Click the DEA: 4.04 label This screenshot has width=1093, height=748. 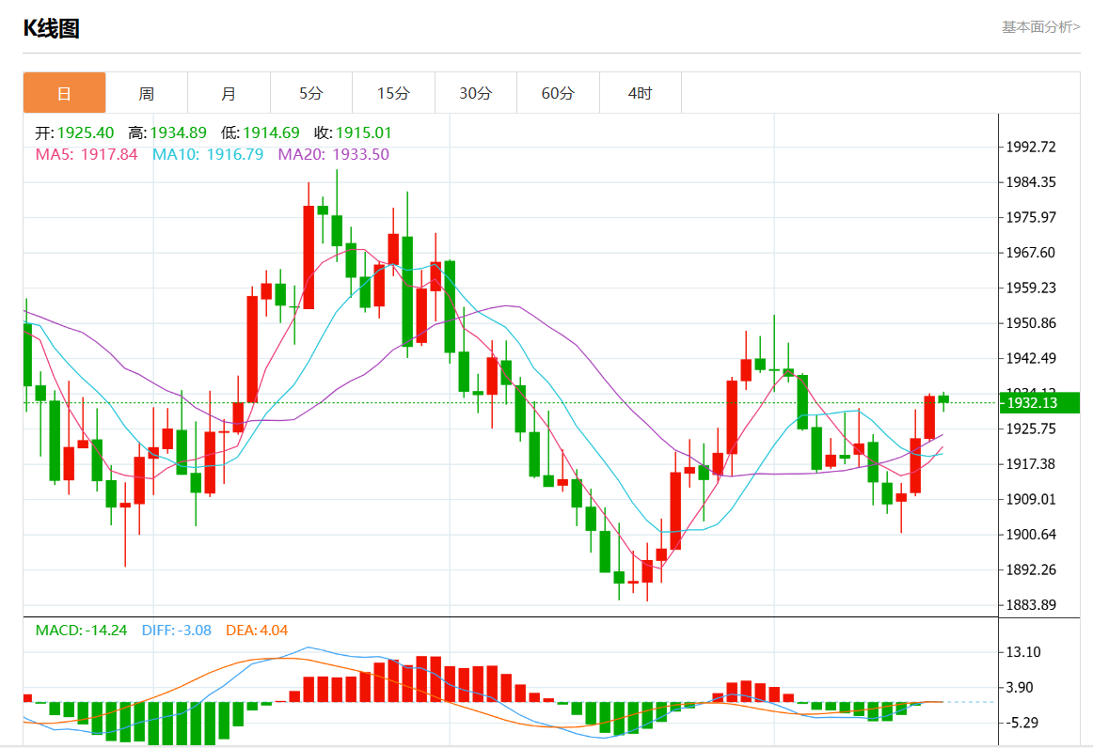257,631
